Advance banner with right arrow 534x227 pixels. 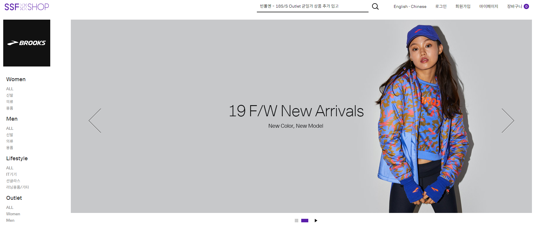[x=508, y=121]
